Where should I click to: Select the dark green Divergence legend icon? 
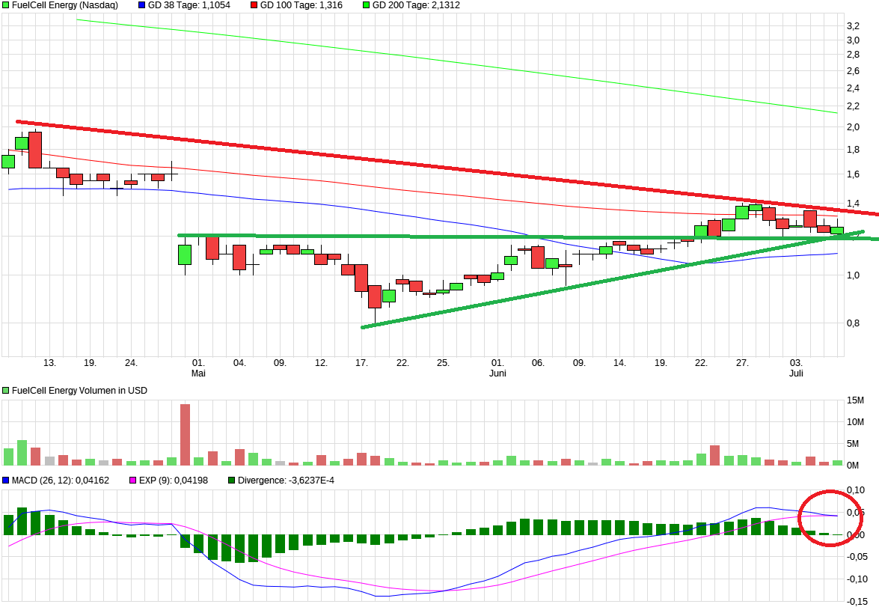(x=230, y=479)
